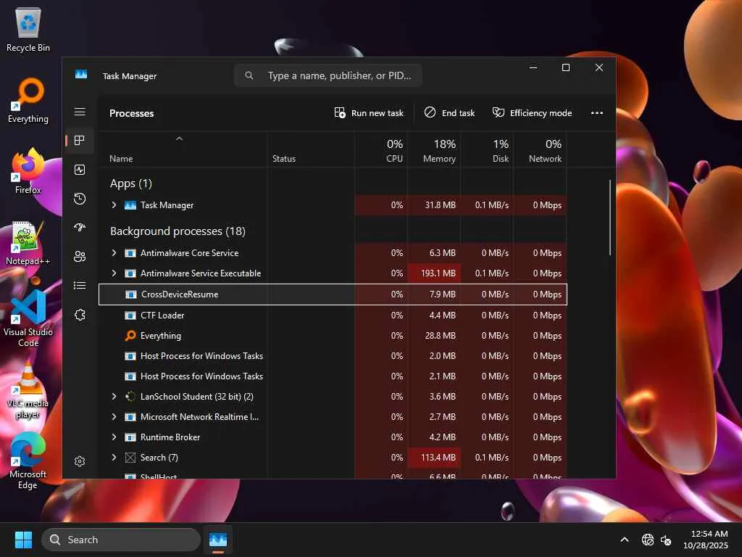Click the Everything process magnifier icon

click(130, 335)
